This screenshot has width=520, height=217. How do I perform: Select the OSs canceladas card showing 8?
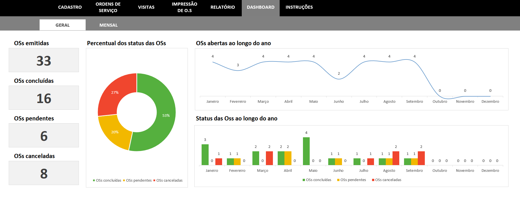(x=44, y=173)
